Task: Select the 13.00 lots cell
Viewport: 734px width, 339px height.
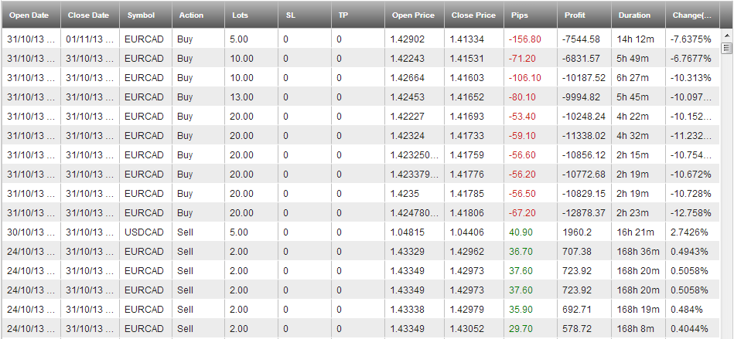Action: [x=241, y=97]
